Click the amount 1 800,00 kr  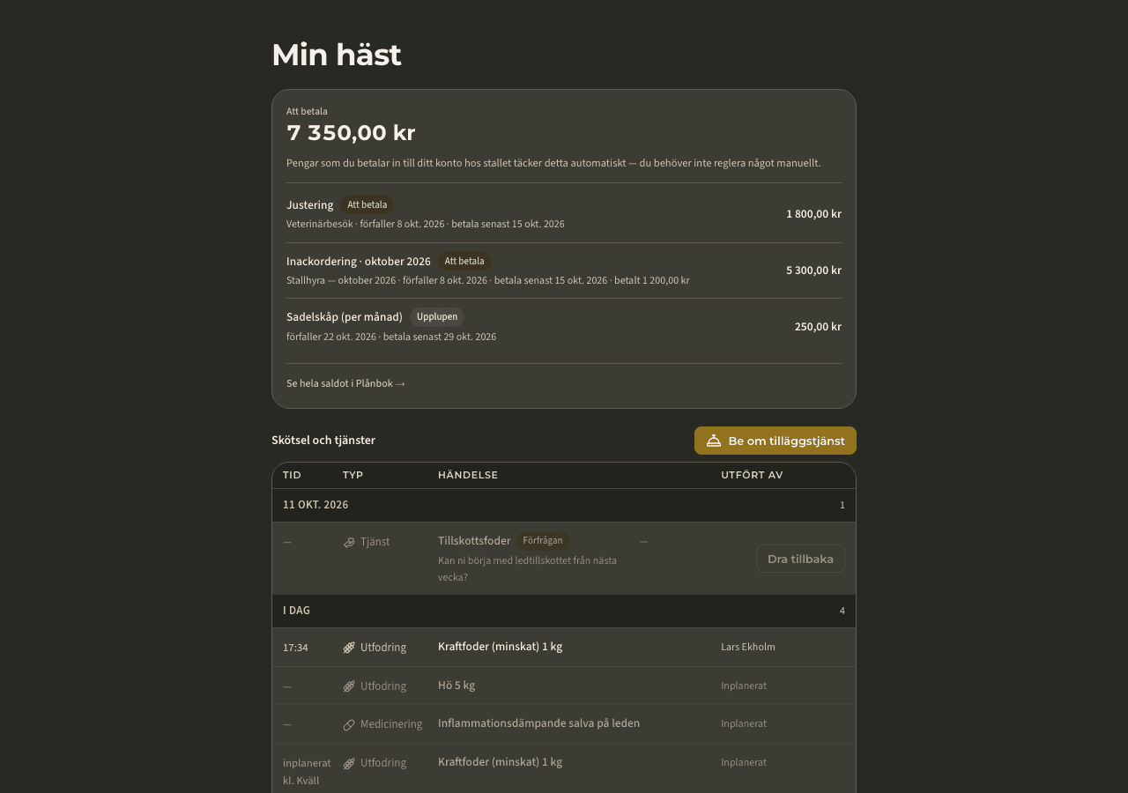pyautogui.click(x=813, y=214)
